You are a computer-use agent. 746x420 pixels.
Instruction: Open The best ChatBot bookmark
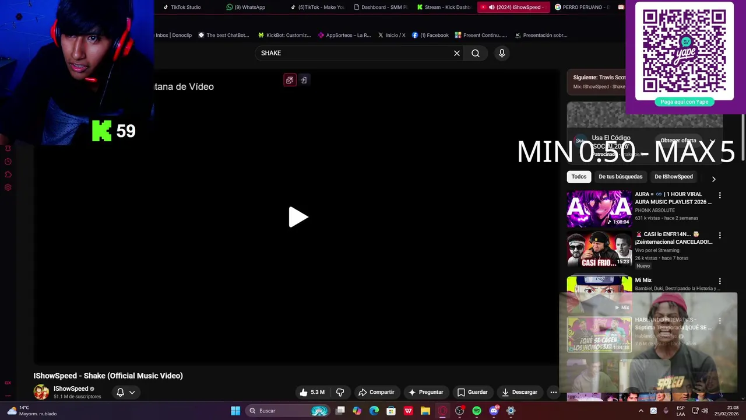coord(224,35)
